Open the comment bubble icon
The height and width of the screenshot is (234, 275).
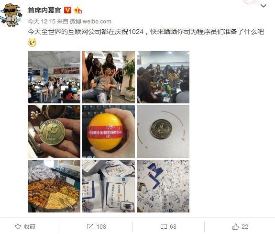coord(164,227)
